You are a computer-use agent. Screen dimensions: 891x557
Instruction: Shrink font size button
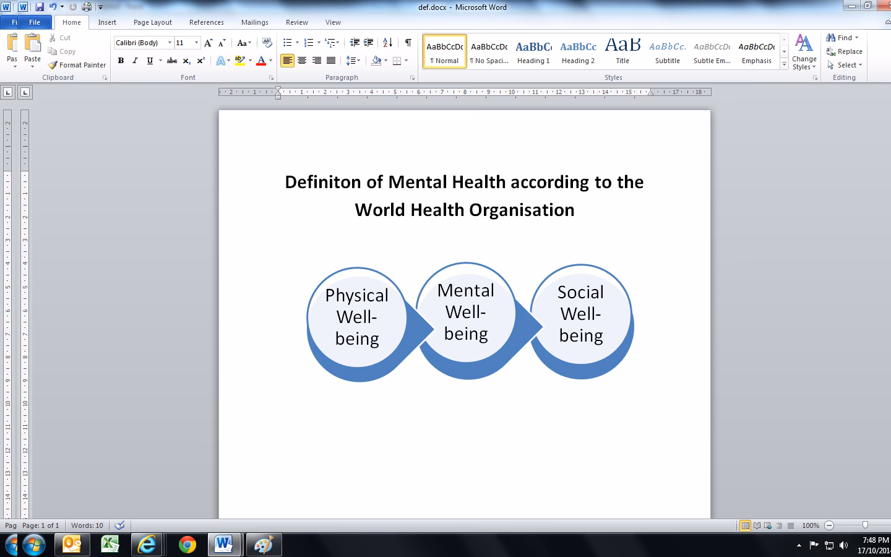(x=222, y=43)
